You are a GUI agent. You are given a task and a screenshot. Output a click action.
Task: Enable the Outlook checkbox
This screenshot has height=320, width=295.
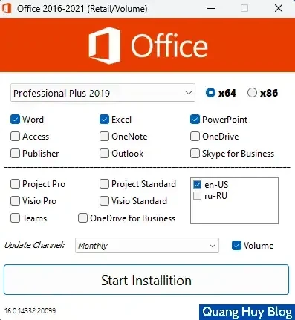pyautogui.click(x=104, y=154)
